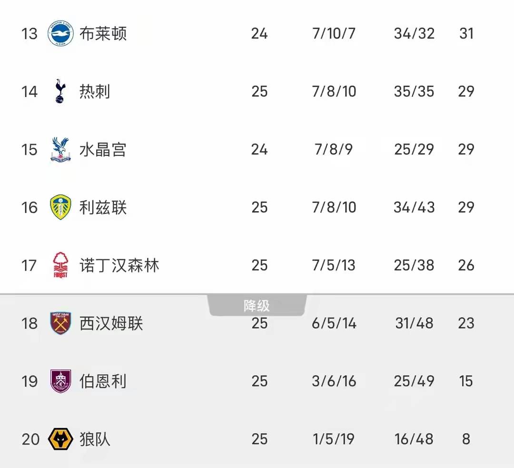Viewport: 514px width, 468px height.
Task: Click the Leeds United badge
Action: (60, 207)
